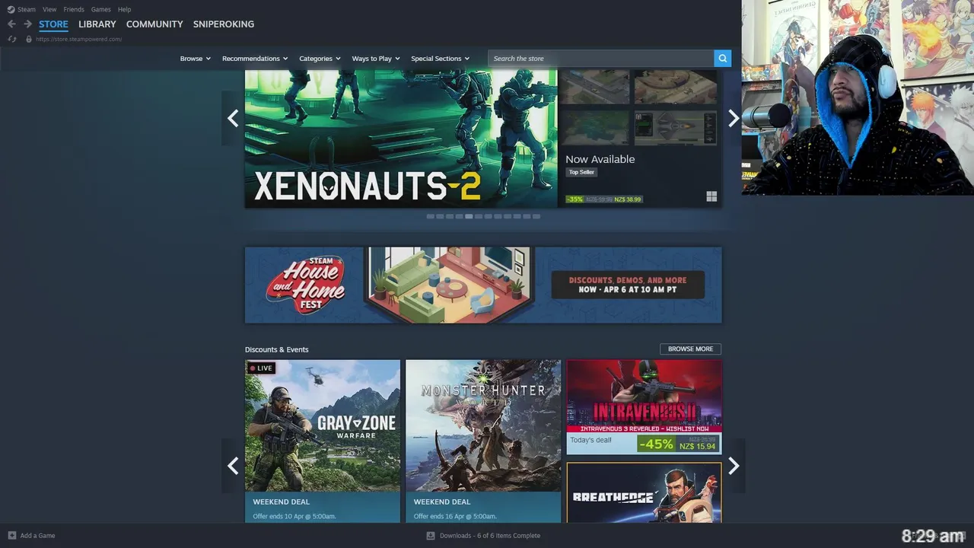
Task: Expand the Recommendations dropdown
Action: point(255,59)
